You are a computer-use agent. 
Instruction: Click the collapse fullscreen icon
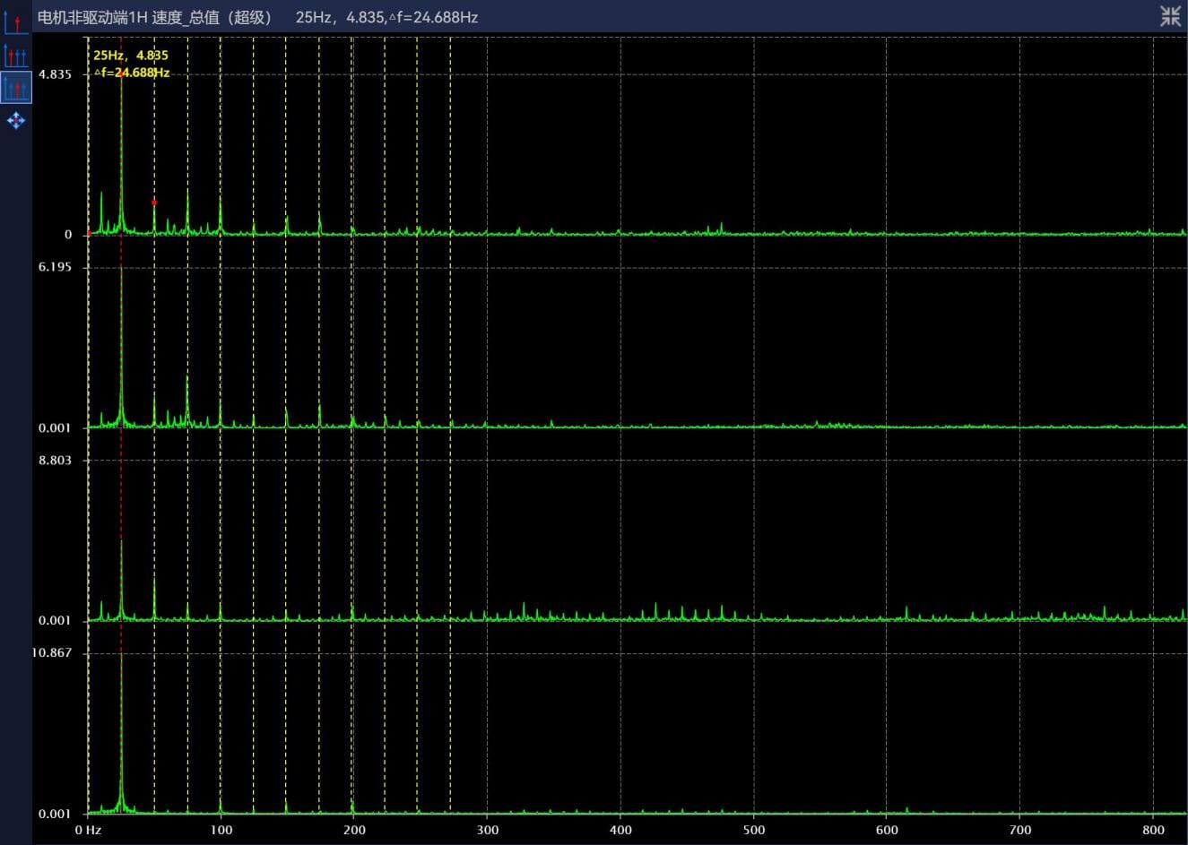[1170, 16]
